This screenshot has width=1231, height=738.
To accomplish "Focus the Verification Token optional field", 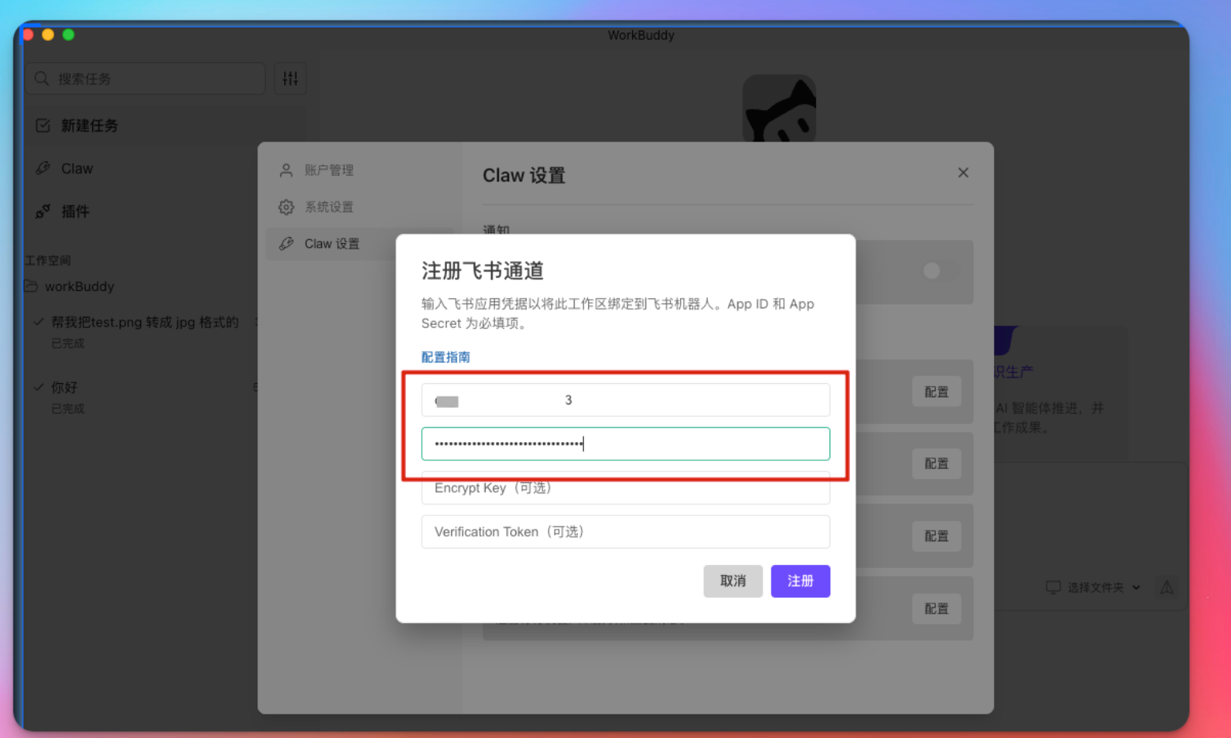I will tap(626, 532).
